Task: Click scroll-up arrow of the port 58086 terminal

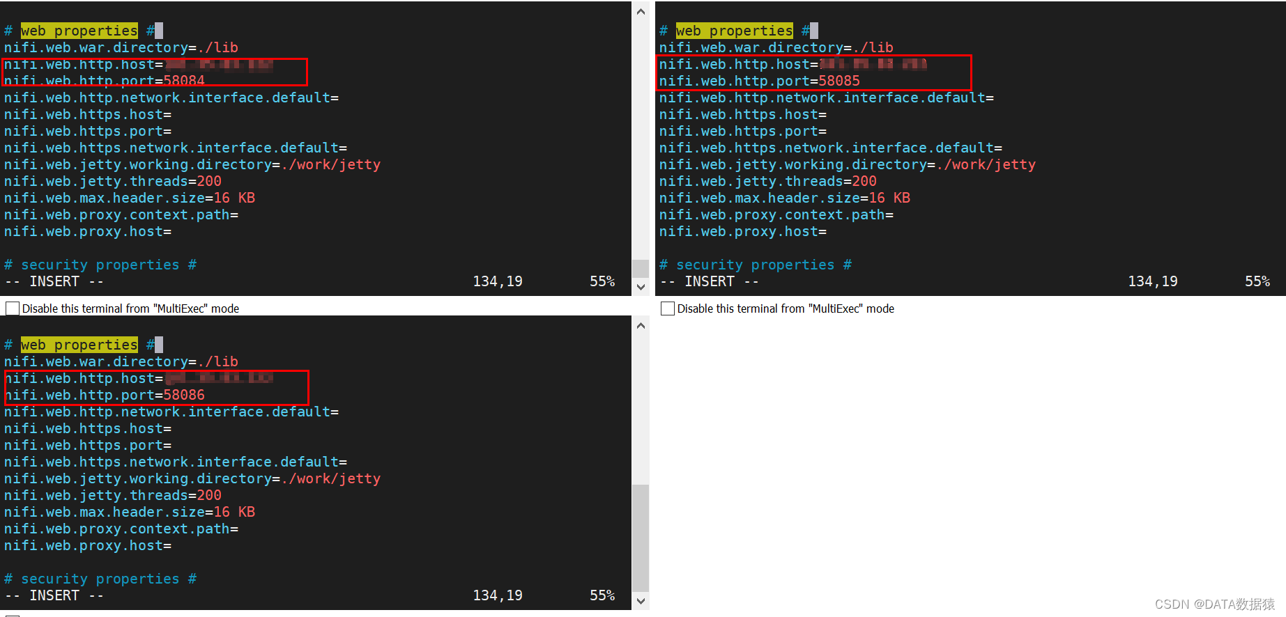Action: point(641,325)
